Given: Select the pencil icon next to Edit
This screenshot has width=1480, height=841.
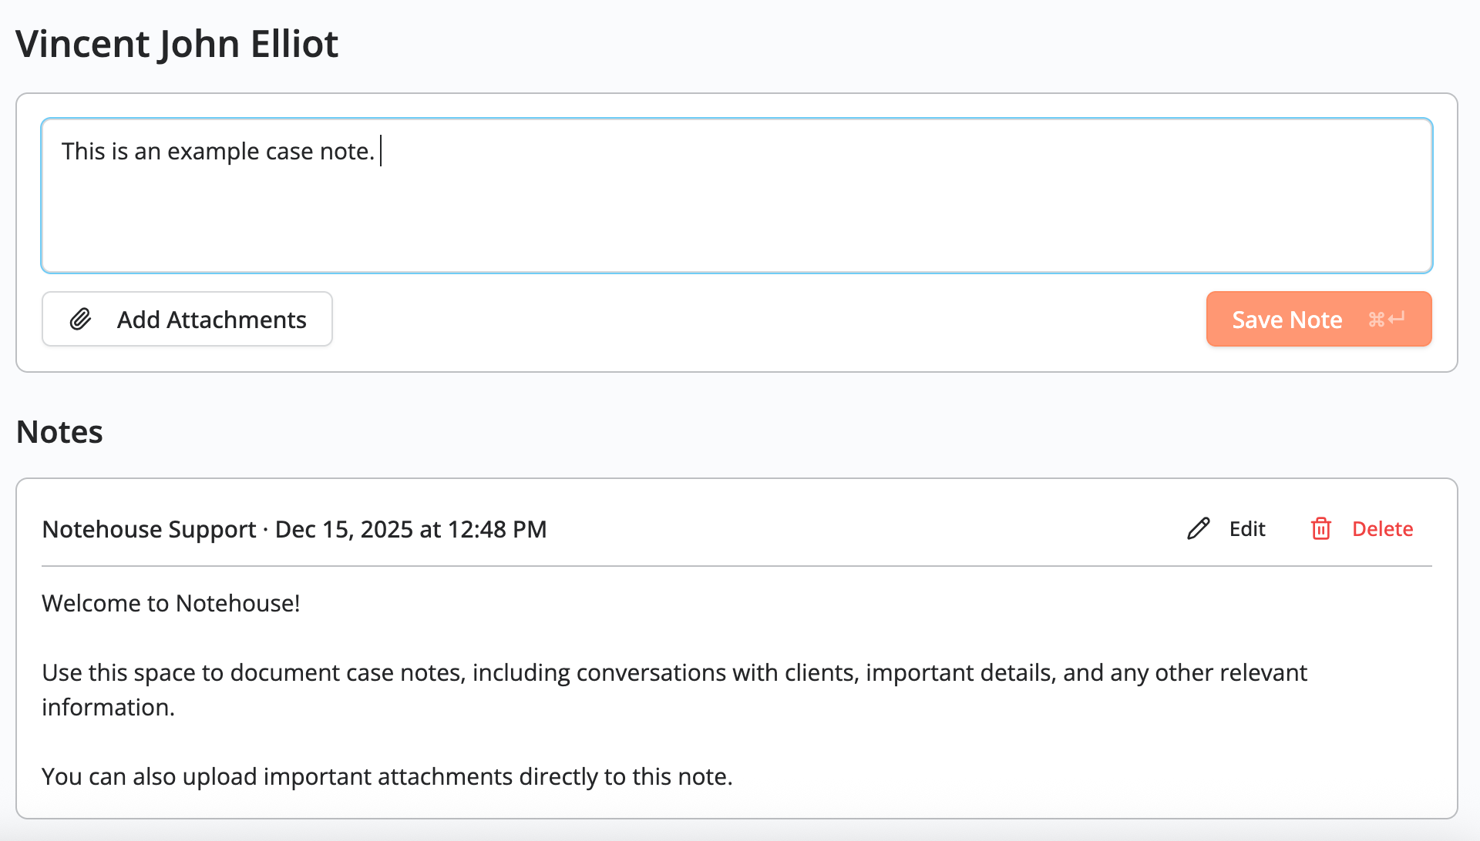Looking at the screenshot, I should pyautogui.click(x=1197, y=528).
